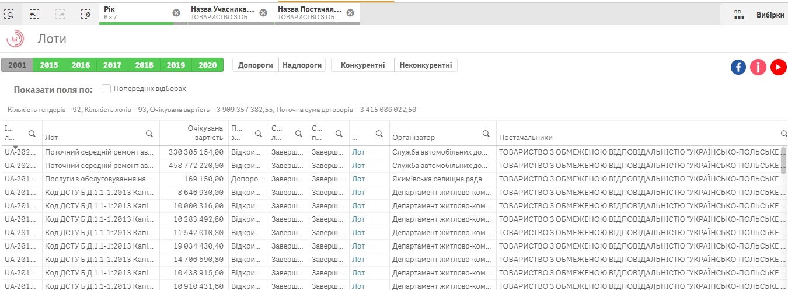Enable the Попередніх відборах checkbox
This screenshot has height=290, width=788.
[x=106, y=89]
